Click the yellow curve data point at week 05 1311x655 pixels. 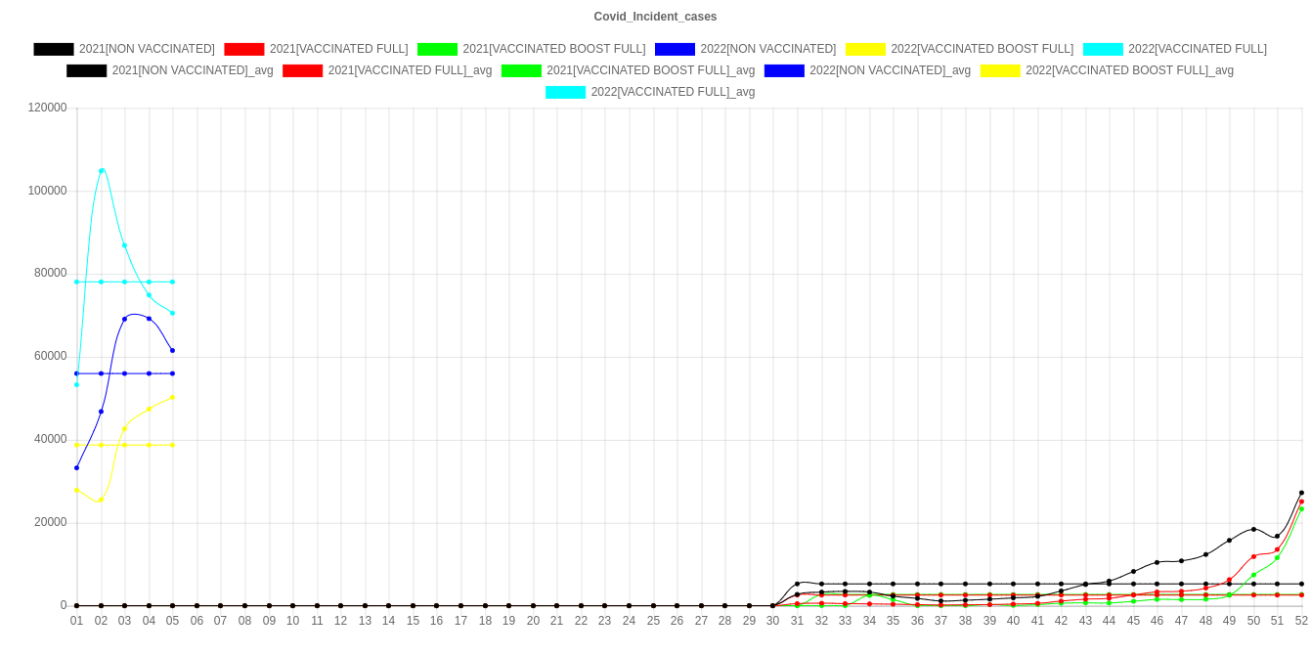click(x=172, y=397)
